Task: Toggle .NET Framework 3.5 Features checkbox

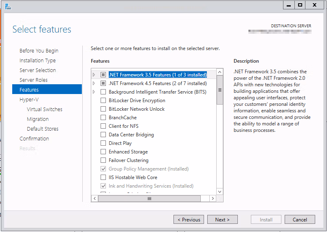Action: point(103,74)
